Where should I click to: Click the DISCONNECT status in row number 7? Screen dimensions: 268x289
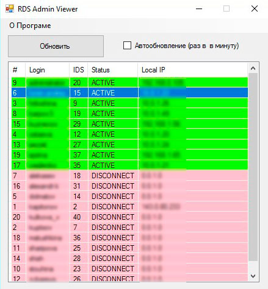pyautogui.click(x=113, y=176)
